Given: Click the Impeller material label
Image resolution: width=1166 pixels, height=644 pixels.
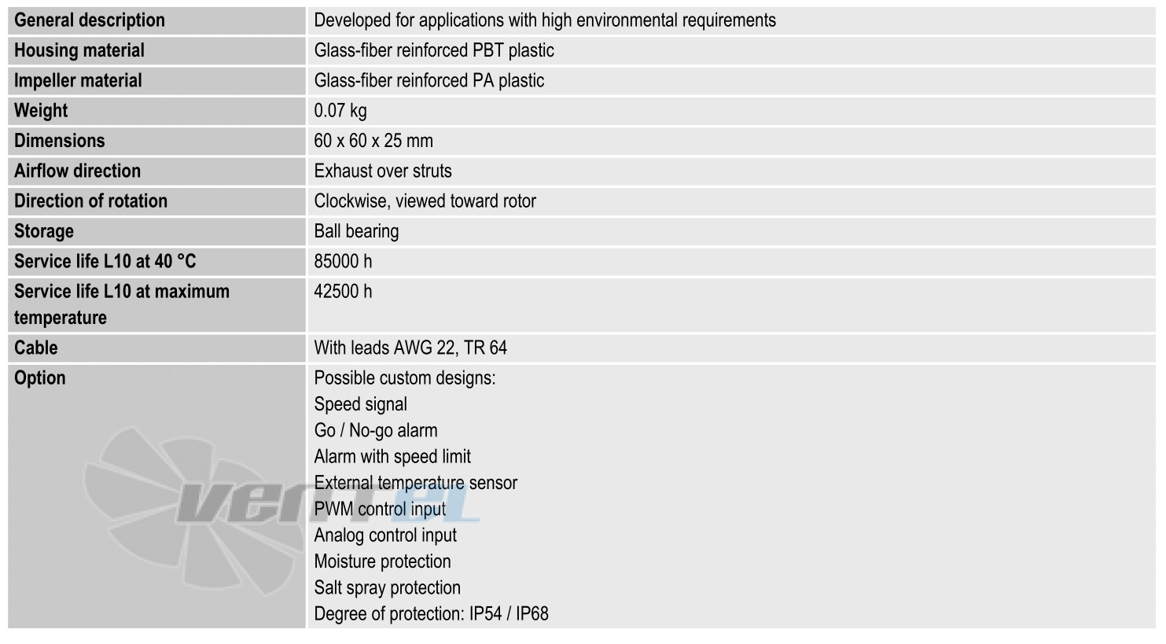Looking at the screenshot, I should coord(78,80).
